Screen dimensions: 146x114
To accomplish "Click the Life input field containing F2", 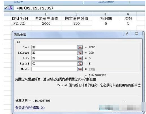I will [x=54, y=58].
